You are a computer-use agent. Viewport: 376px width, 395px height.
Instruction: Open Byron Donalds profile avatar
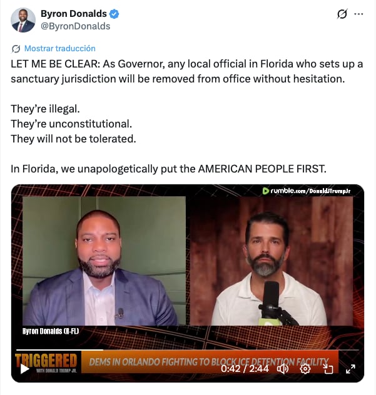23,20
